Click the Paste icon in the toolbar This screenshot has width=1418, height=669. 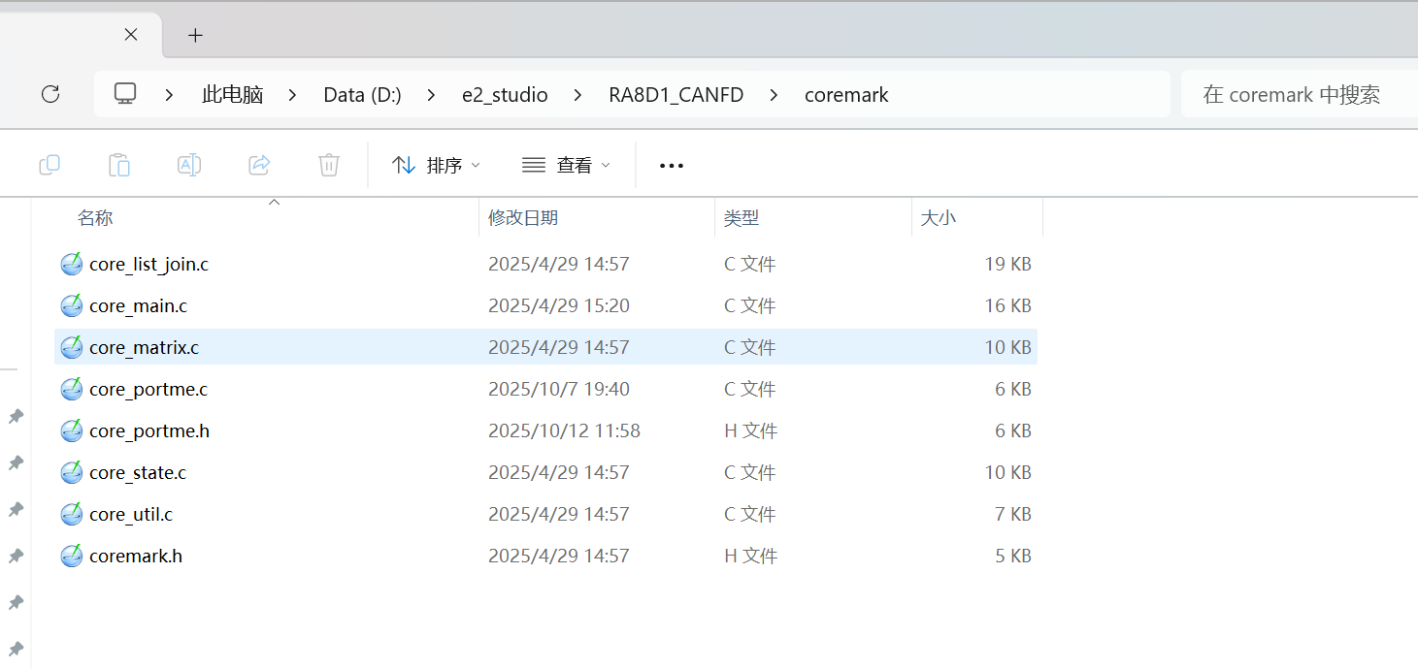[x=119, y=165]
